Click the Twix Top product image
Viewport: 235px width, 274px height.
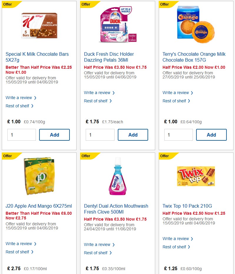[196, 176]
